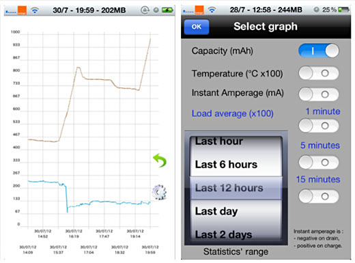This screenshot has height=263, width=355.
Task: Tap the "Select graph" title
Action: pyautogui.click(x=266, y=27)
